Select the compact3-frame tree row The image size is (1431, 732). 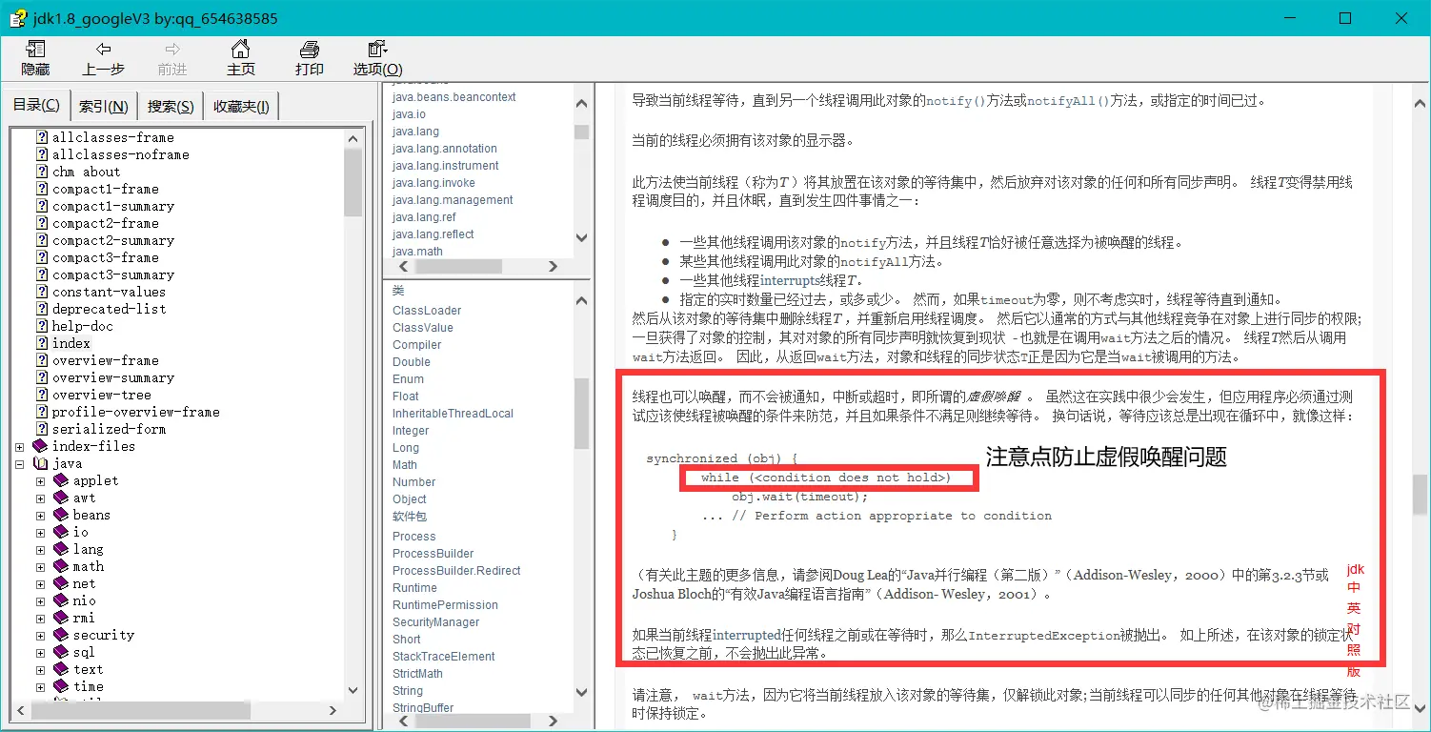[105, 257]
